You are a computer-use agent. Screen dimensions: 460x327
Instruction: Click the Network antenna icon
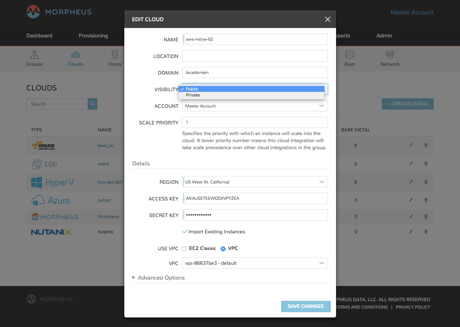[x=390, y=55]
